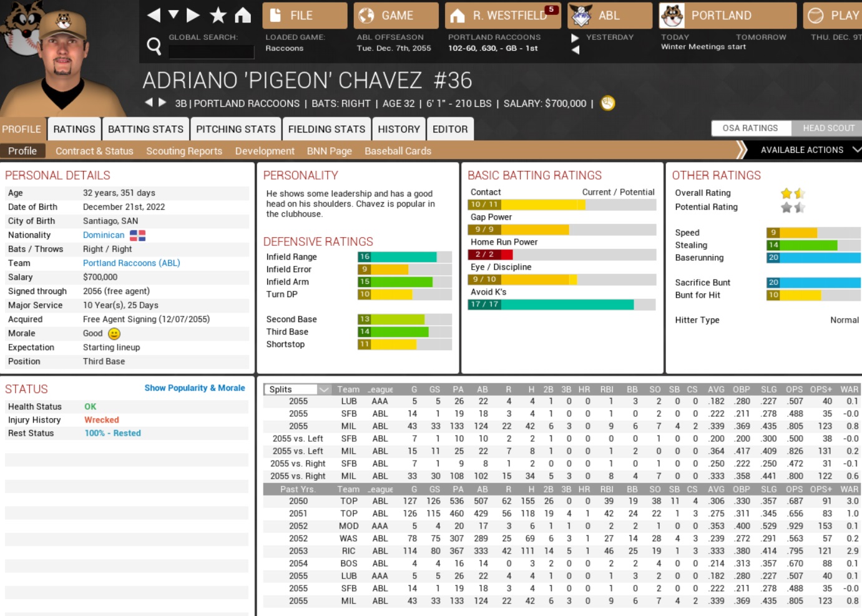Image resolution: width=862 pixels, height=616 pixels.
Task: Open Portland Raccoons (ABL) team link
Action: 131,263
